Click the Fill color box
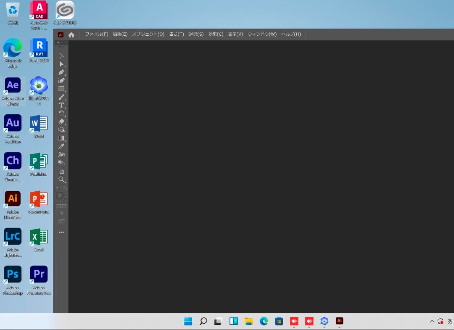 tap(60, 195)
